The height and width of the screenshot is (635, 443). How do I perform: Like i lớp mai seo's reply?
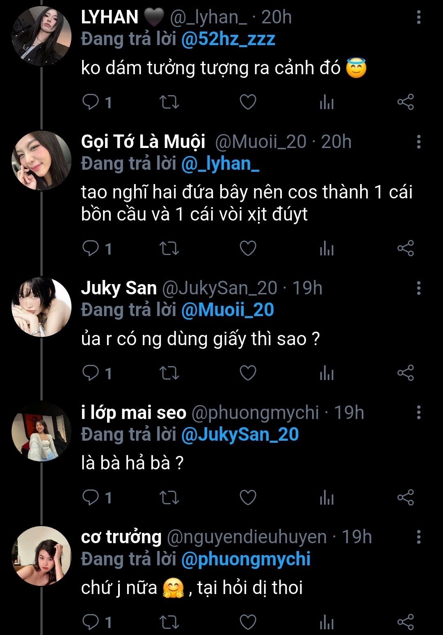248,498
